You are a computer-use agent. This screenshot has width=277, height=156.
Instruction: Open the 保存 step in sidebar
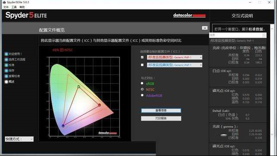[x=6, y=71]
